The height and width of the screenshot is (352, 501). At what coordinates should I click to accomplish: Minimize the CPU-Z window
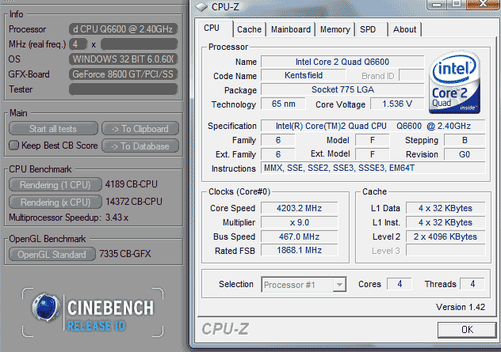pyautogui.click(x=438, y=5)
